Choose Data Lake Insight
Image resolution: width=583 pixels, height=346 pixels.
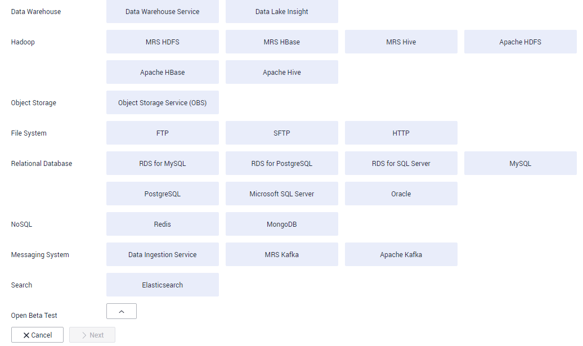[x=282, y=11]
